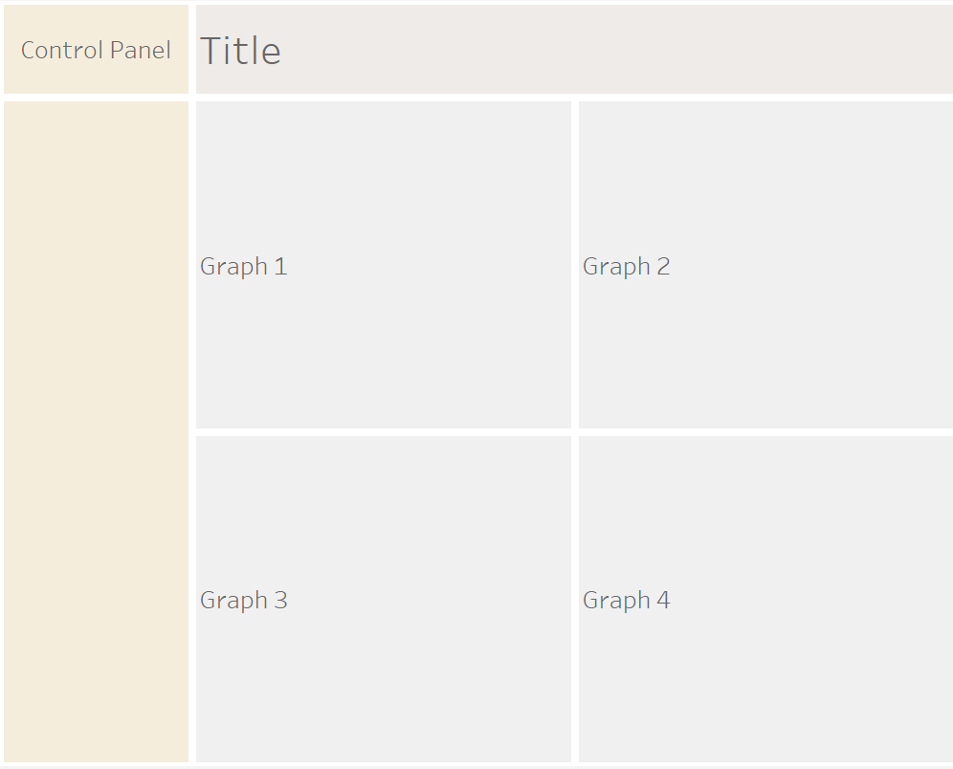The height and width of the screenshot is (769, 953).
Task: Click the divider between beige sidebar and Graph 1
Action: (x=192, y=265)
